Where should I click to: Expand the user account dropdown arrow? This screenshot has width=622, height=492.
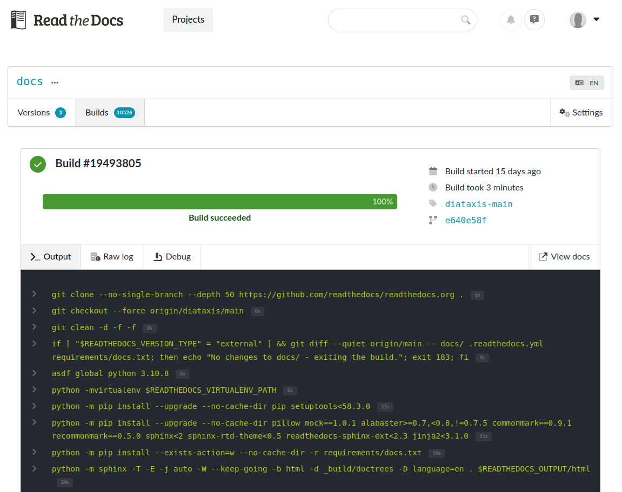coord(596,19)
